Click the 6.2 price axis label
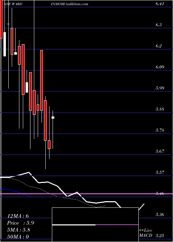Image resolution: width=173 pixels, height=242 pixels. [159, 46]
